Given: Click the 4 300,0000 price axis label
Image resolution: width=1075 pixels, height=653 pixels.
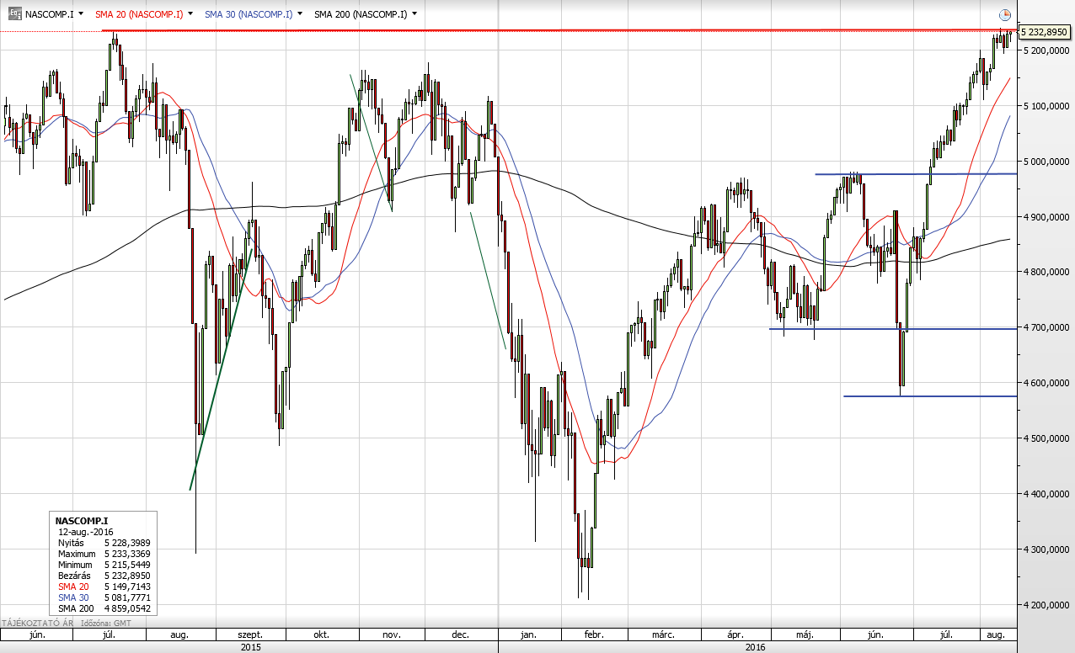Looking at the screenshot, I should (x=1045, y=549).
